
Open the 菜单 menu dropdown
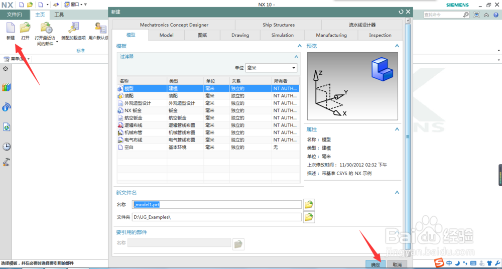[x=17, y=59]
